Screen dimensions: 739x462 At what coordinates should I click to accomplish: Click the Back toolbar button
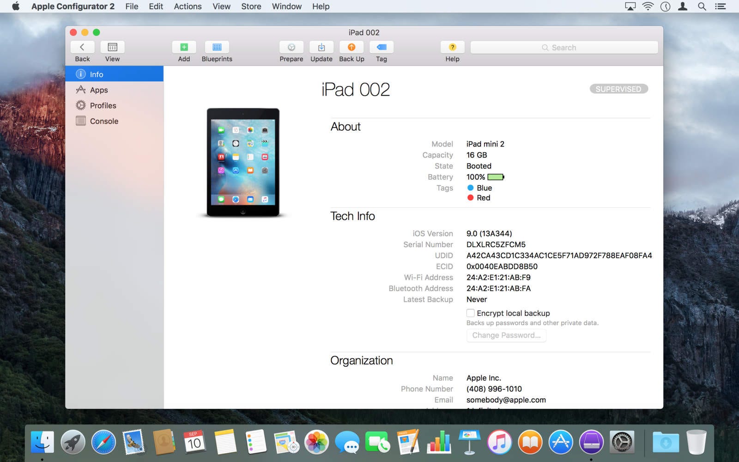(82, 47)
